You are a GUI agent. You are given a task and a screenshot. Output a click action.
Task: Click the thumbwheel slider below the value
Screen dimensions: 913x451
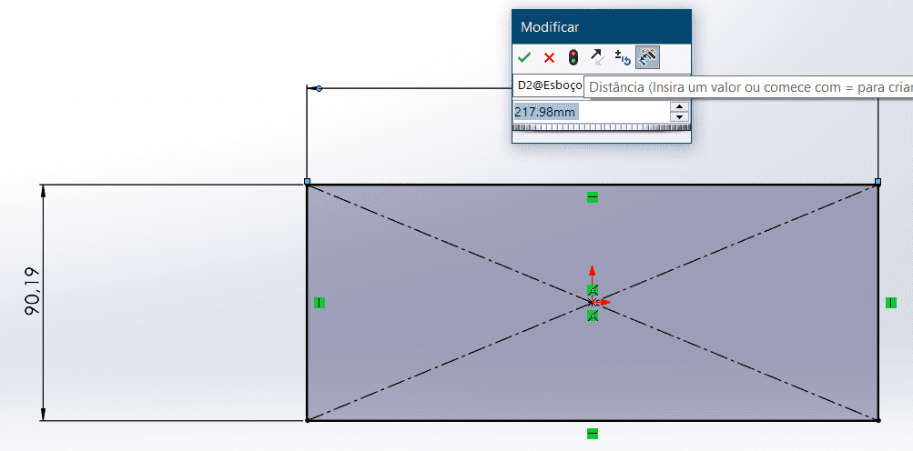click(601, 127)
